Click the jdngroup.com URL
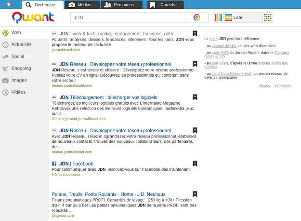301x221 pixels. [x=63, y=216]
